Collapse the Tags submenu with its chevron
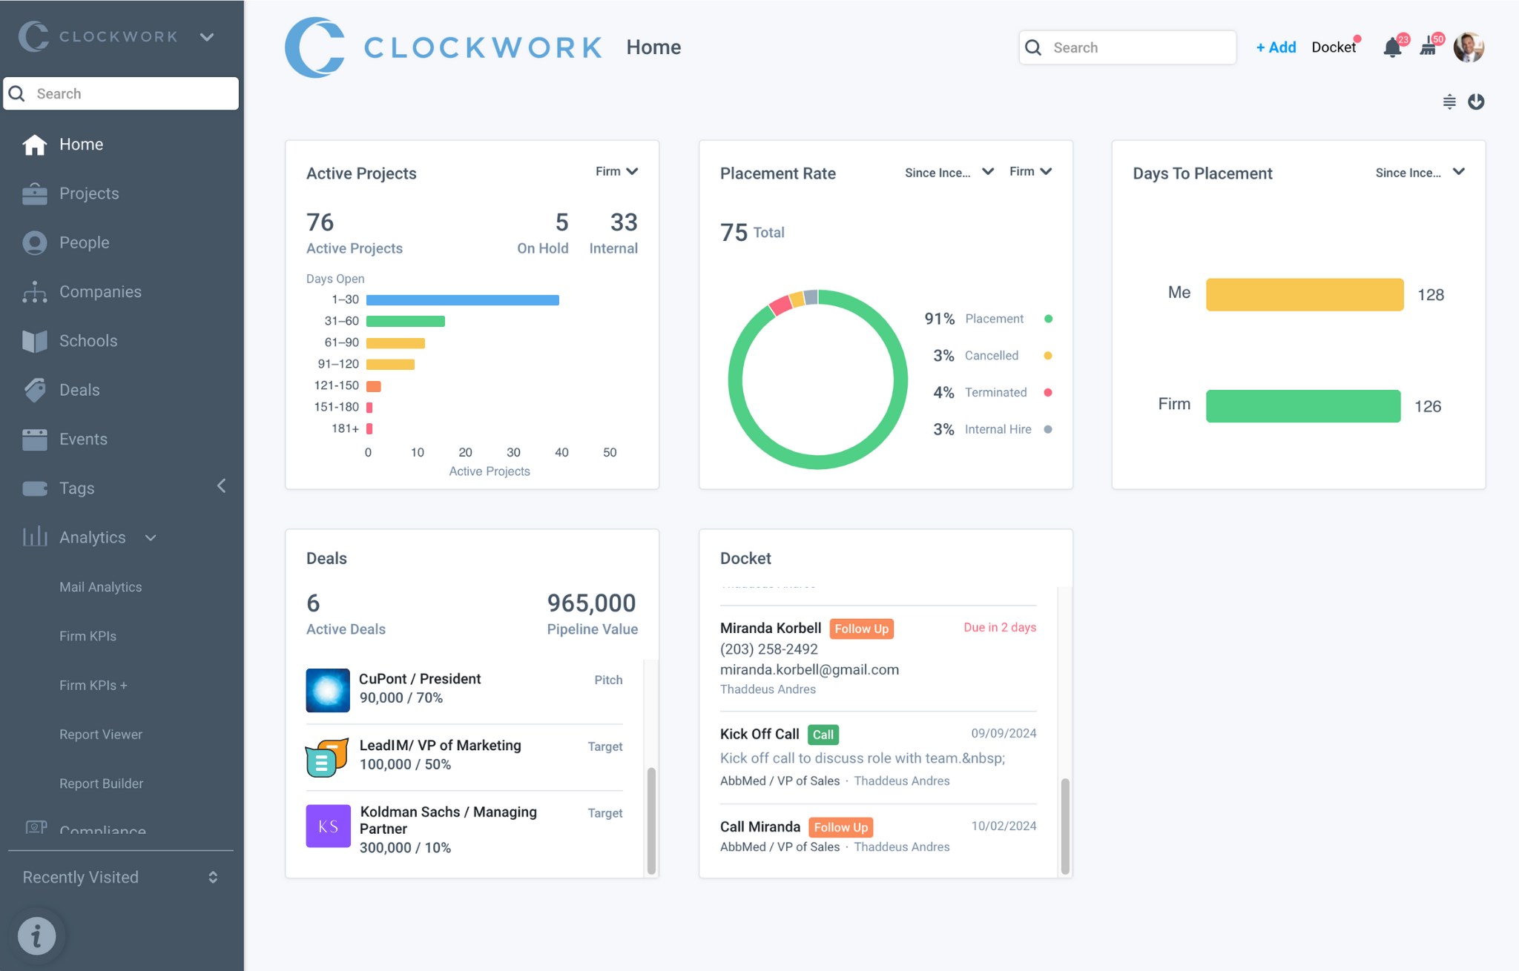The image size is (1519, 971). point(221,486)
